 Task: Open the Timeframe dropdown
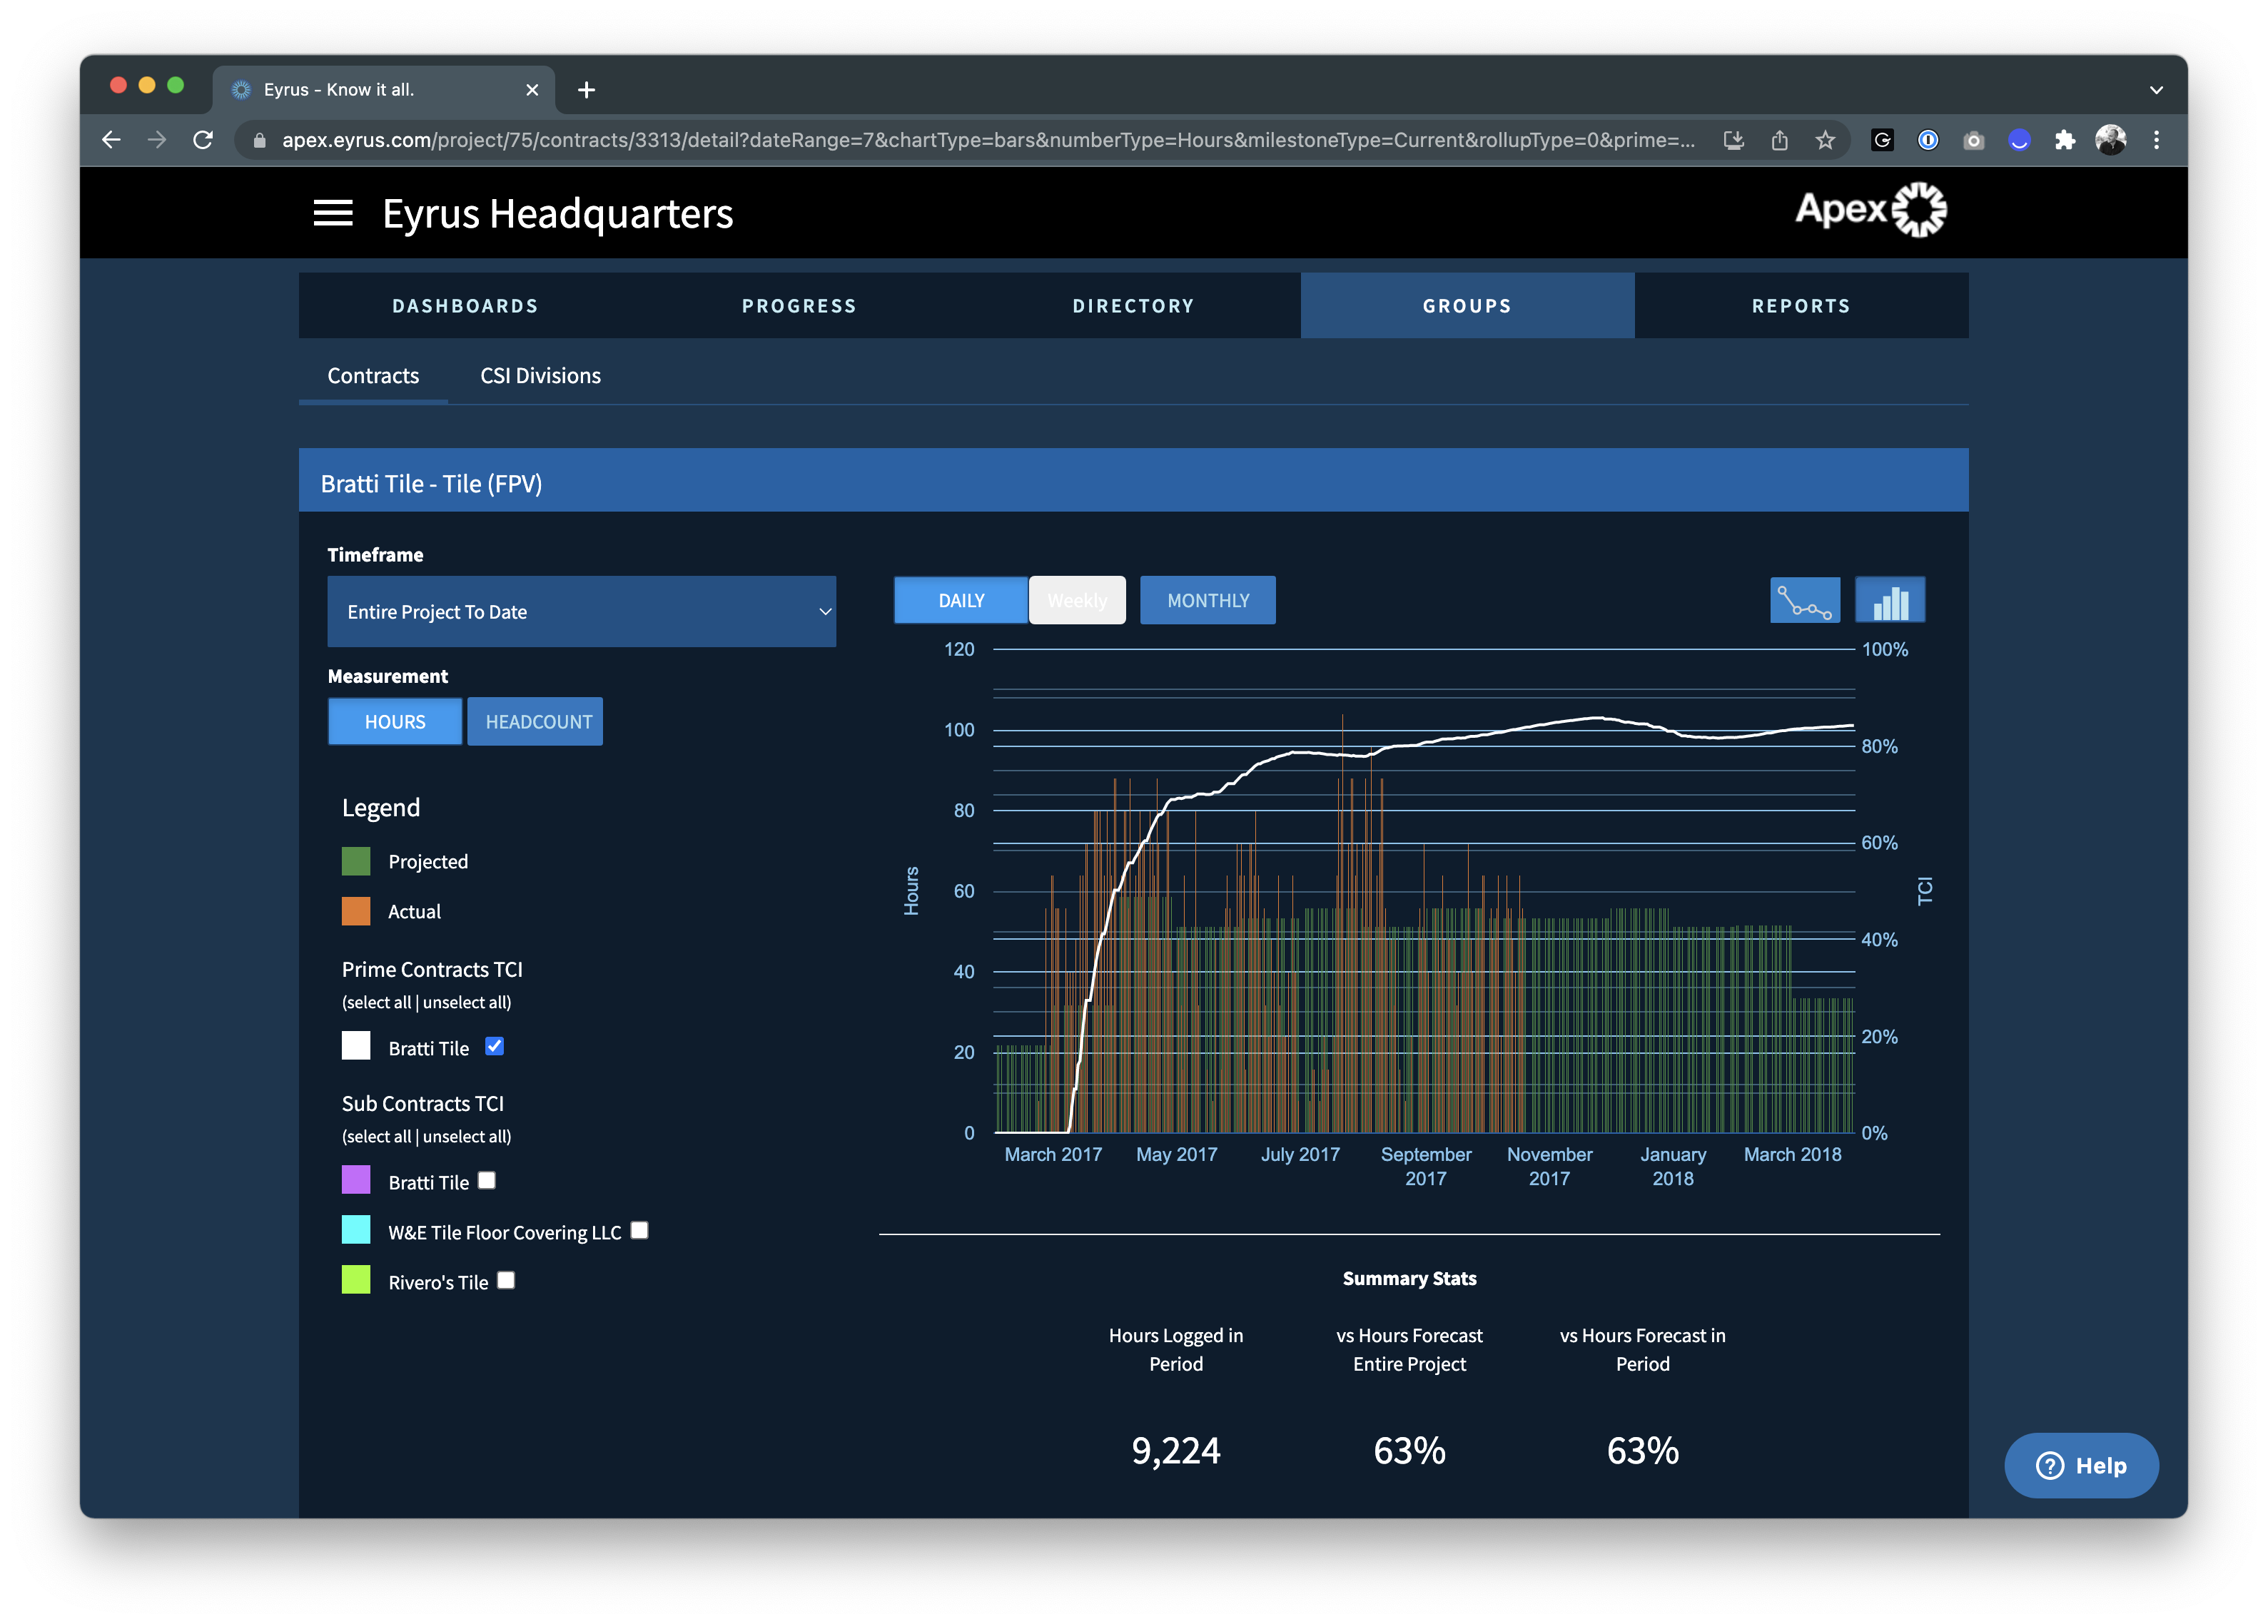(581, 611)
